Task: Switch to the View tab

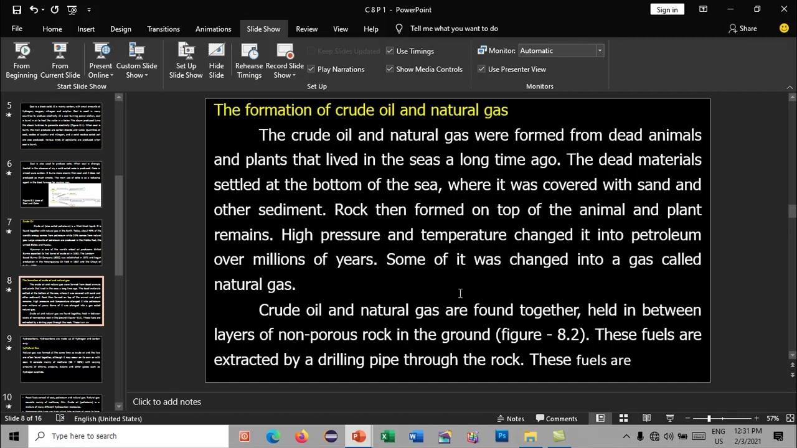Action: pos(341,29)
